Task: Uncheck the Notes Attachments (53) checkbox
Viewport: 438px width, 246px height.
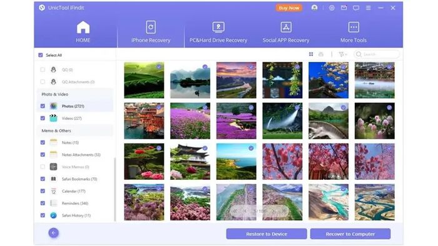Action: (x=43, y=154)
